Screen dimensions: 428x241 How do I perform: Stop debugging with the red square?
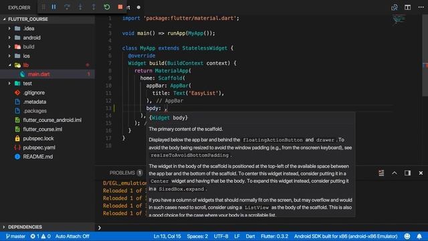pos(120,7)
